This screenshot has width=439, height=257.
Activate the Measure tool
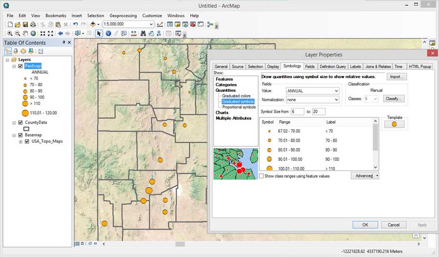134,33
